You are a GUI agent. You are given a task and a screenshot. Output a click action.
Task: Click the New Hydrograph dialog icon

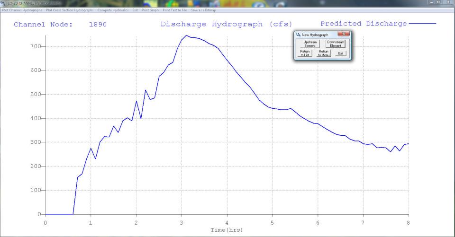(297, 35)
